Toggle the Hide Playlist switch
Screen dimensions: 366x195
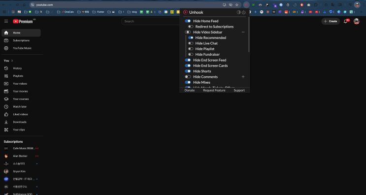tap(191, 49)
